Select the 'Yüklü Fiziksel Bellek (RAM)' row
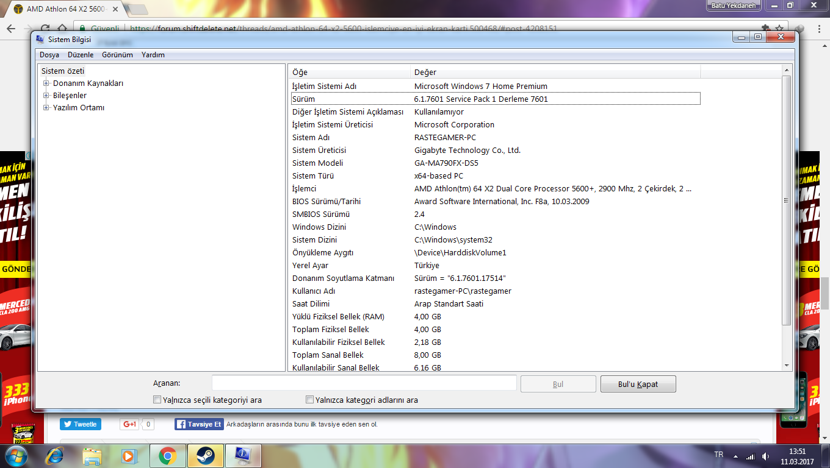Image resolution: width=830 pixels, height=468 pixels. click(x=495, y=317)
